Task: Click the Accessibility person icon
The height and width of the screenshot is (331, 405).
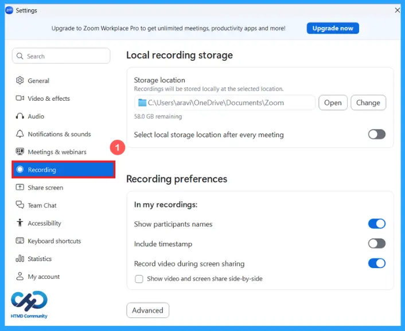Action: point(20,223)
